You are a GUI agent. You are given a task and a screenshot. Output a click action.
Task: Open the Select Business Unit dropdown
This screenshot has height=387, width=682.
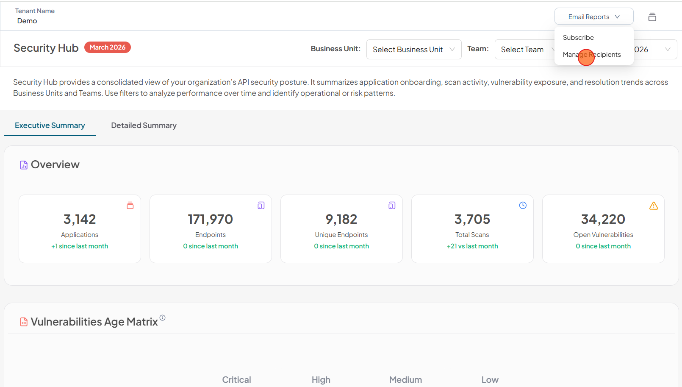coord(413,50)
